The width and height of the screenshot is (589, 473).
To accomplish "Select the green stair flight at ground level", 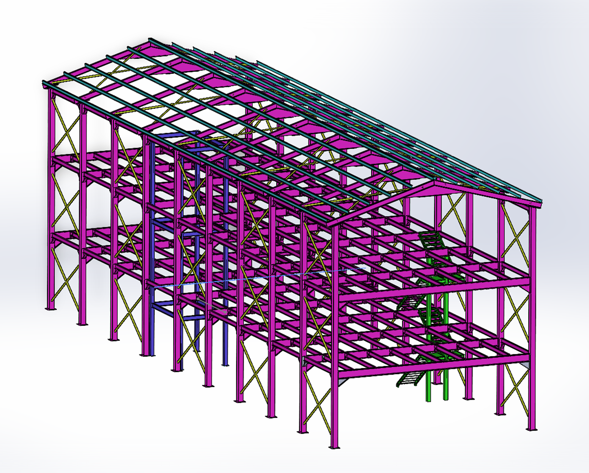I will coord(408,379).
